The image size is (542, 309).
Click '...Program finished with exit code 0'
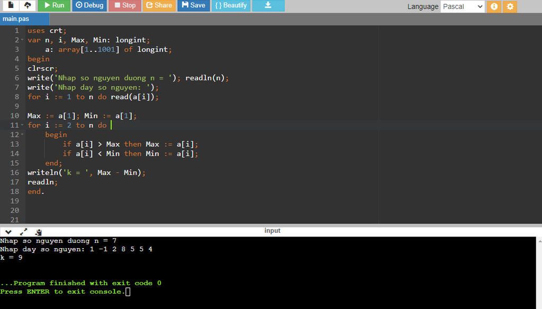(81, 283)
